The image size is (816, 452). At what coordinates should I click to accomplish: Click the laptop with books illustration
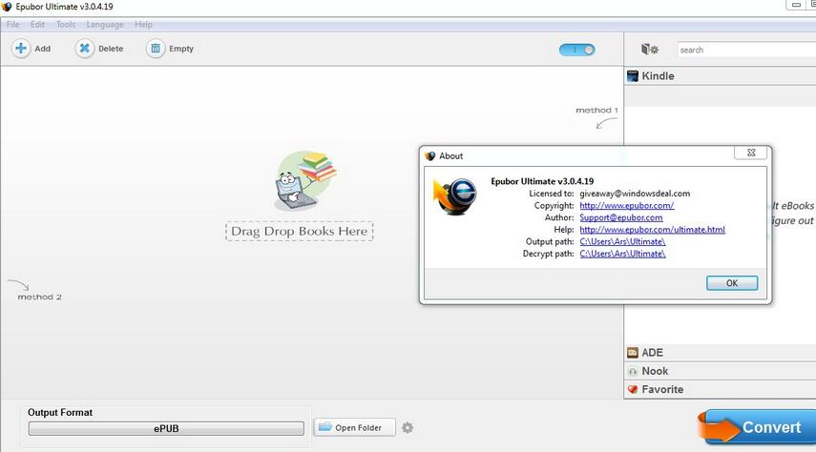(305, 181)
